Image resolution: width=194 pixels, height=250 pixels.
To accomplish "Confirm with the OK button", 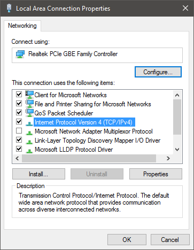I will (x=127, y=240).
